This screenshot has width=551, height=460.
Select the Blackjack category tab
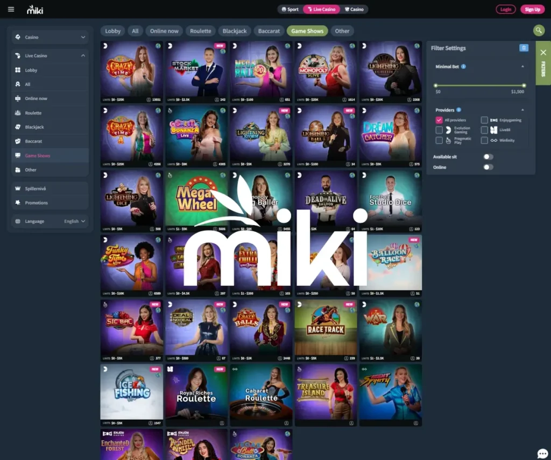pos(235,31)
